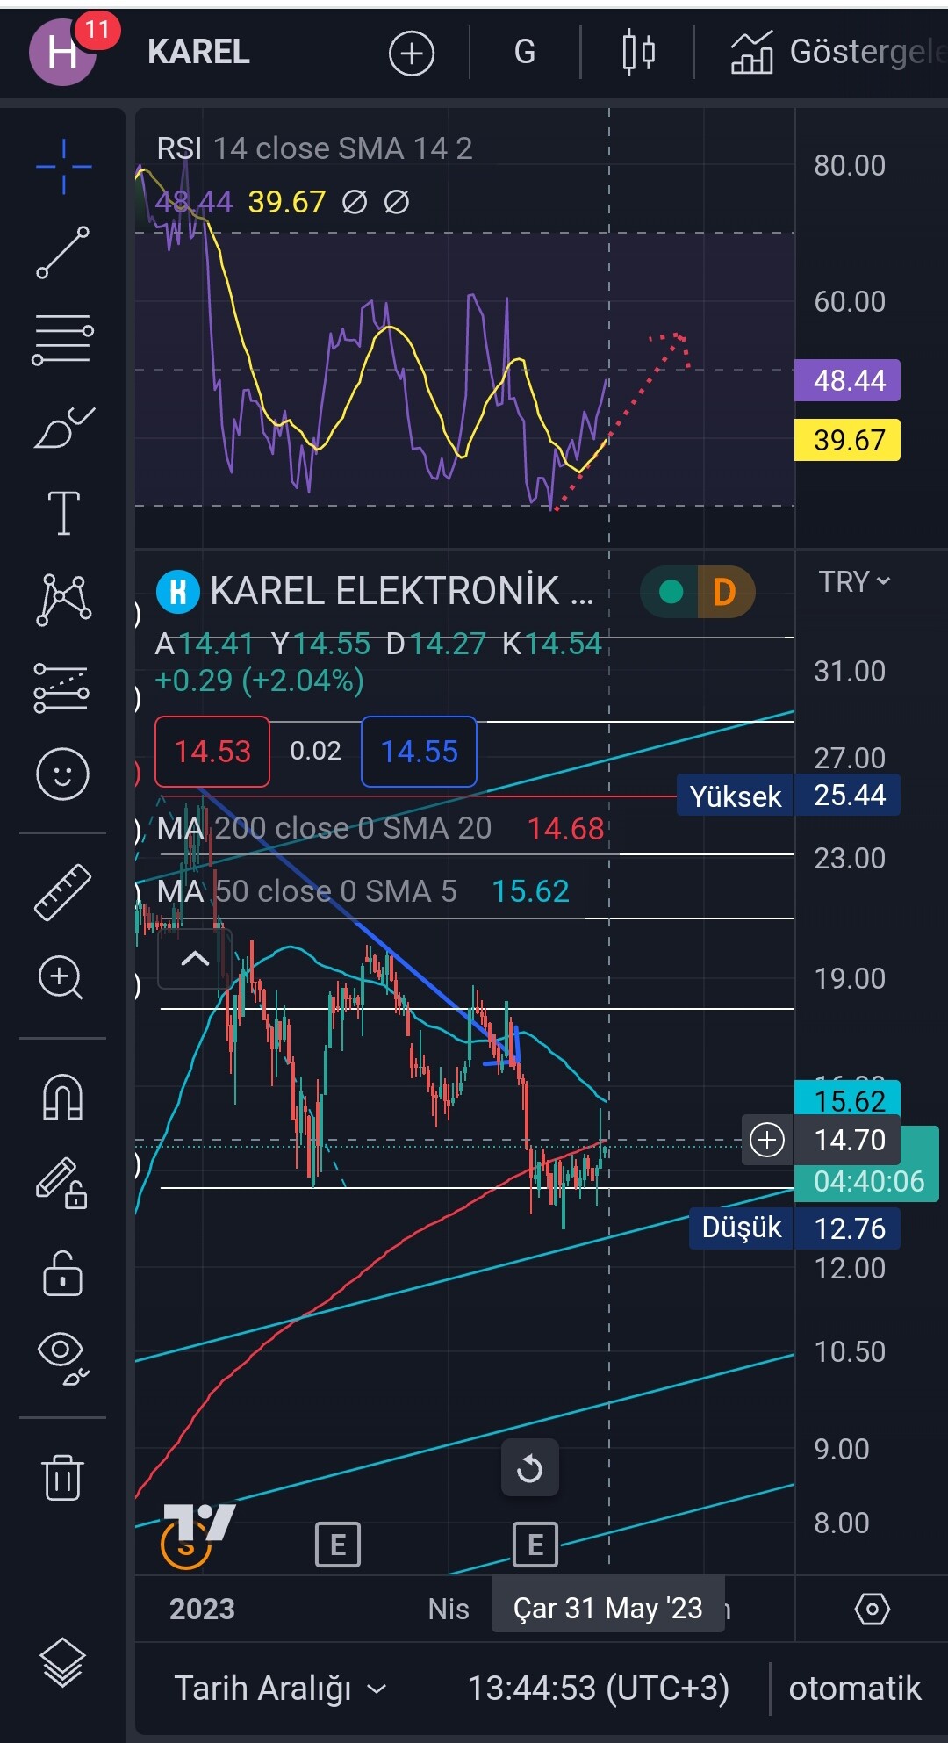Image resolution: width=948 pixels, height=1743 pixels.
Task: Open the chart settings hexagon icon
Action: click(872, 1610)
